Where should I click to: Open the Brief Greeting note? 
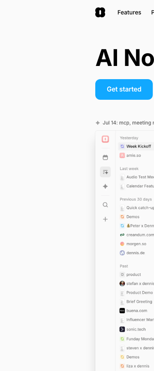139,301
